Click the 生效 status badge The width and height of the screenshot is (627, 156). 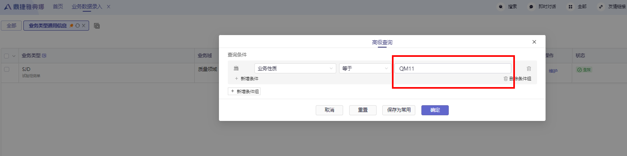click(x=583, y=70)
